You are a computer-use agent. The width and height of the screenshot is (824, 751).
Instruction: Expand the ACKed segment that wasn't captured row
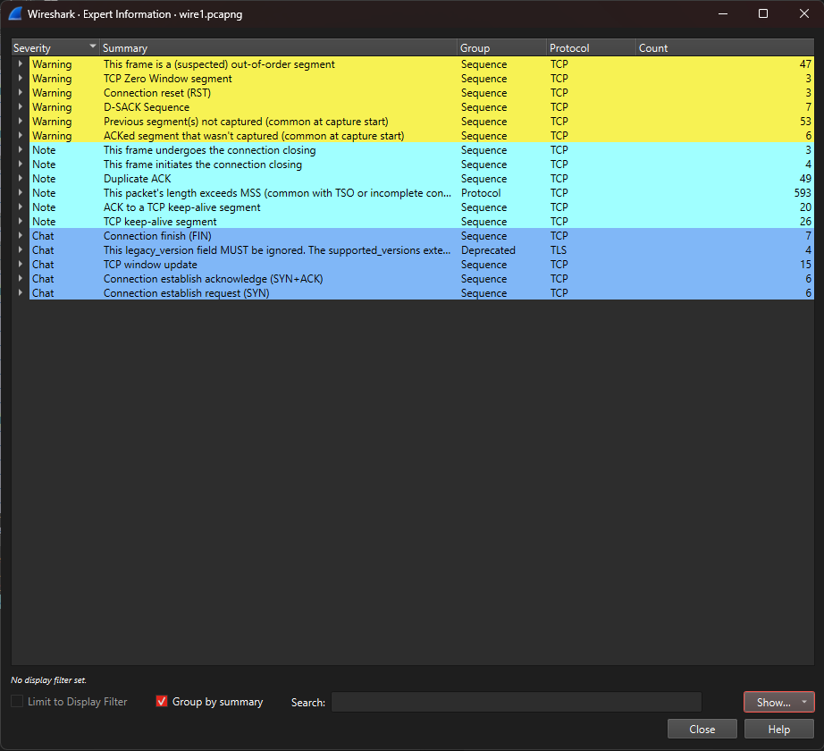coord(20,135)
